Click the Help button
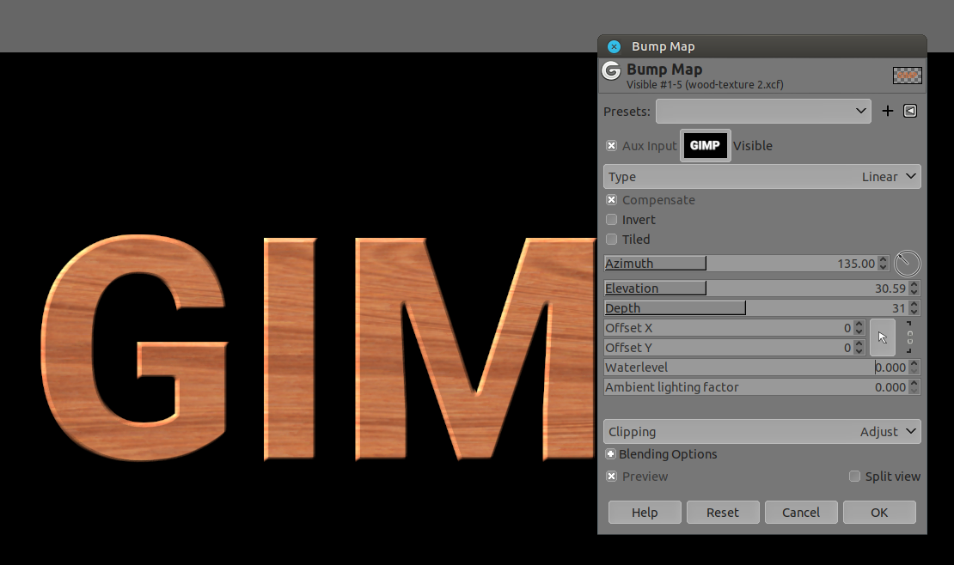The width and height of the screenshot is (954, 565). [645, 512]
